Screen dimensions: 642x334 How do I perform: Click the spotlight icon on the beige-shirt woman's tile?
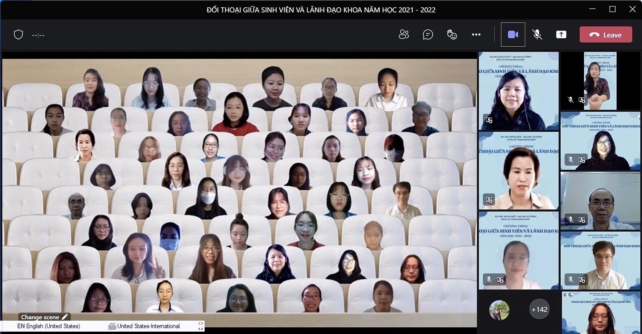489,200
